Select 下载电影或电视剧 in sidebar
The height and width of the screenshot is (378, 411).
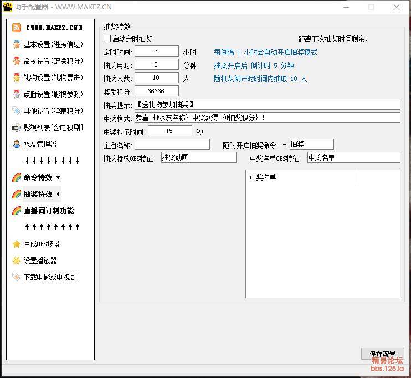tap(50, 277)
